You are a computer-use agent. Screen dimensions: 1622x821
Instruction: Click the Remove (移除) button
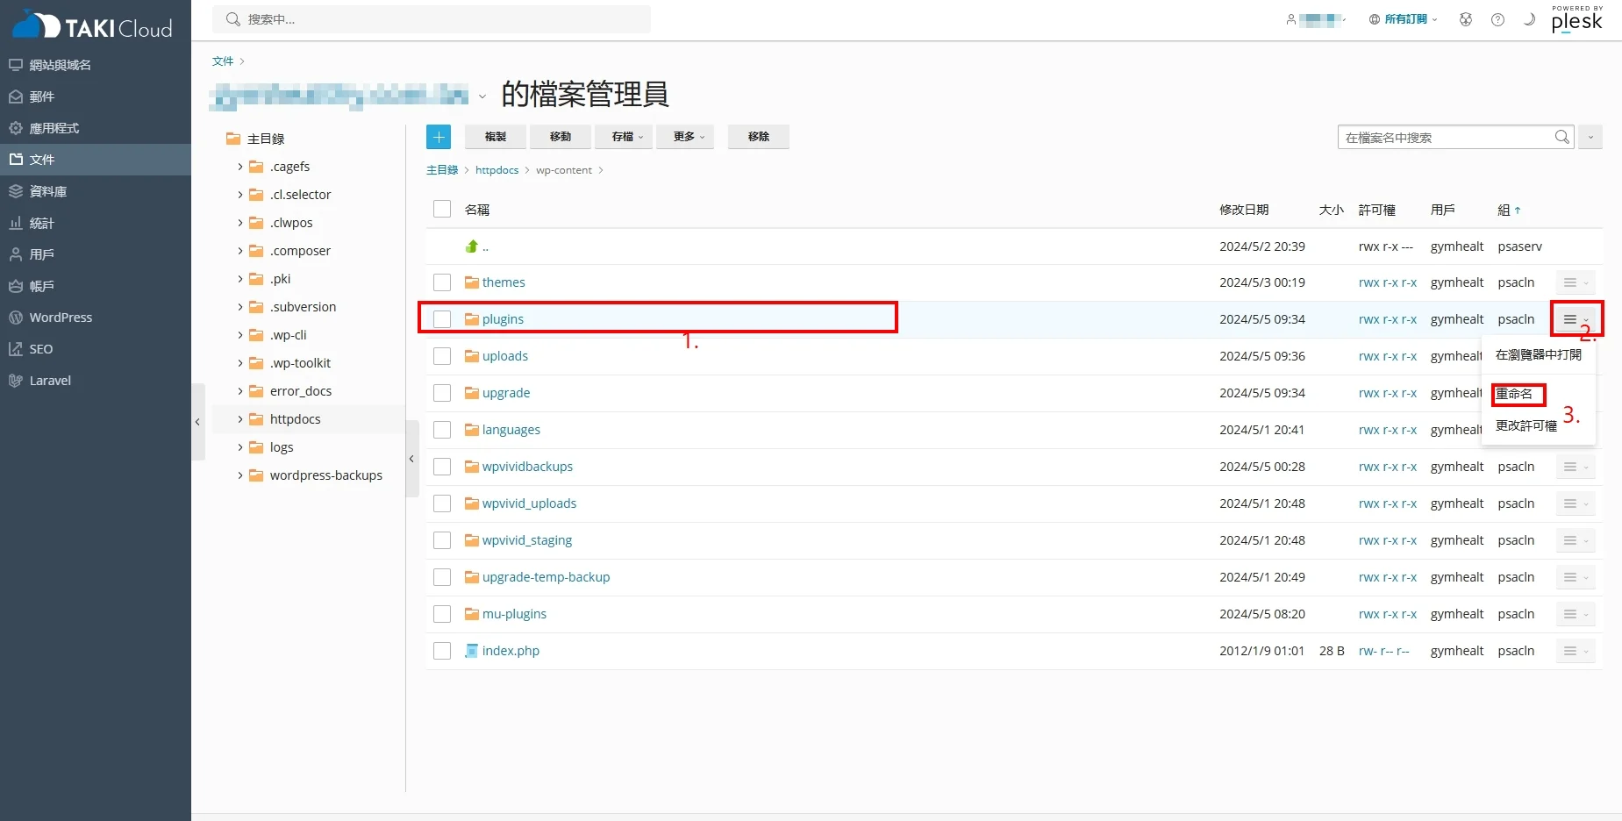click(x=759, y=137)
